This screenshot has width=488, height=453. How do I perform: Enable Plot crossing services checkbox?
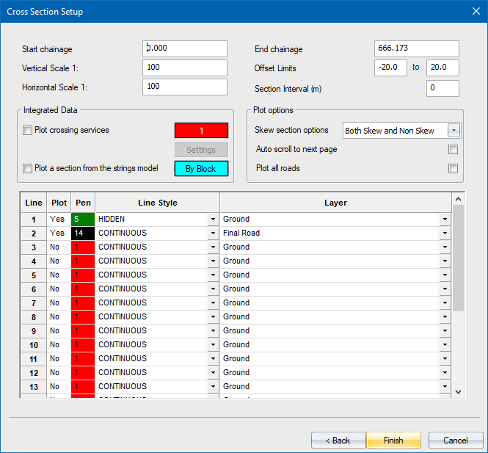[x=28, y=131]
